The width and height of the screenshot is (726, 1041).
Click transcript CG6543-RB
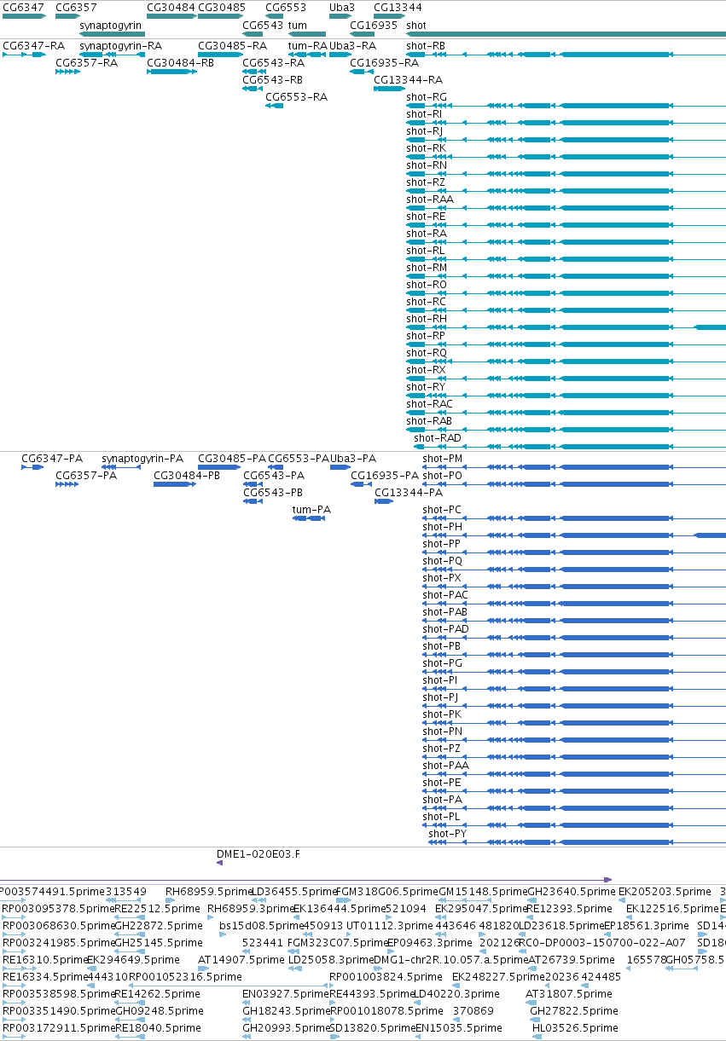pyautogui.click(x=273, y=79)
